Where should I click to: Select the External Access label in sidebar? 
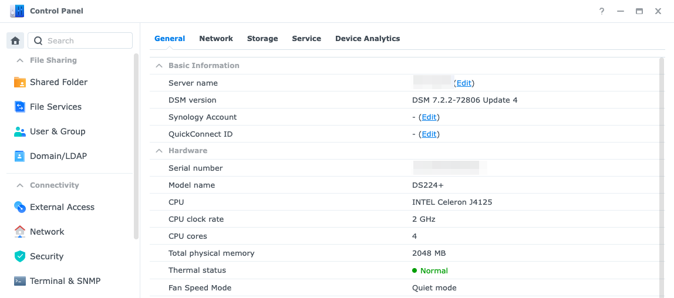(62, 207)
